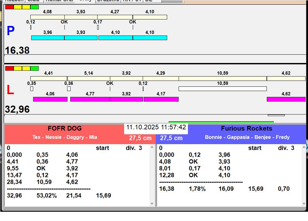The image size is (308, 221).
Task: Open the partially hidden tab left of Družstva
Action: [x=85, y=1]
